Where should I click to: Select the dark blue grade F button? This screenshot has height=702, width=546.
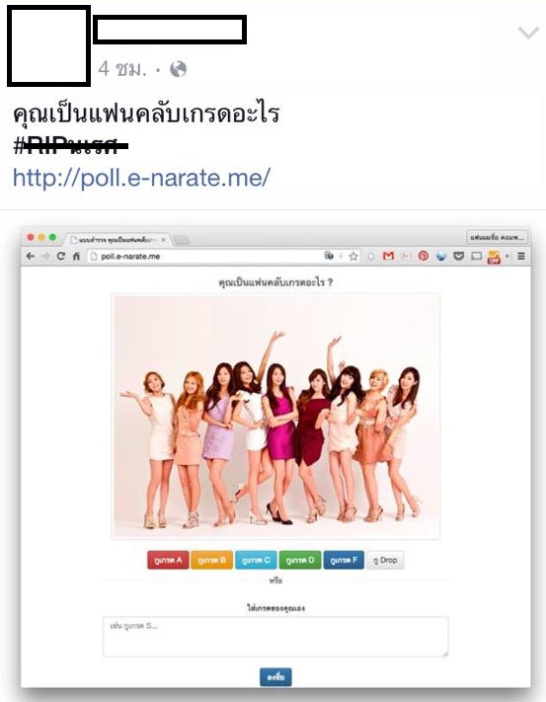coord(344,560)
